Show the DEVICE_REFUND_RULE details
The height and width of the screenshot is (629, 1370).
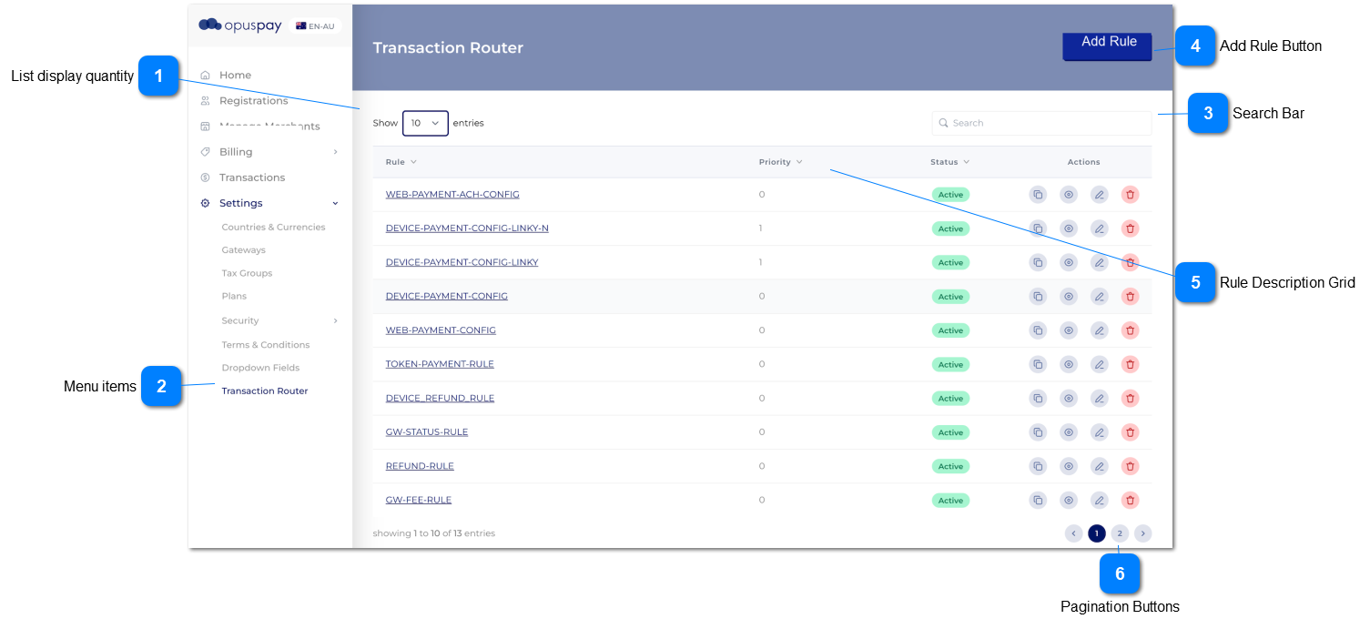pos(1068,398)
